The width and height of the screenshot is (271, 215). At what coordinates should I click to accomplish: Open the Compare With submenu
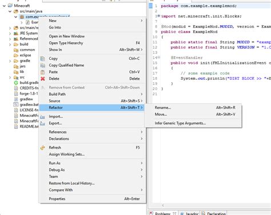pos(93,190)
